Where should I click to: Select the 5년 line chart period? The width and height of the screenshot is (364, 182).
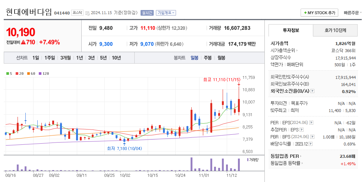click(103, 58)
